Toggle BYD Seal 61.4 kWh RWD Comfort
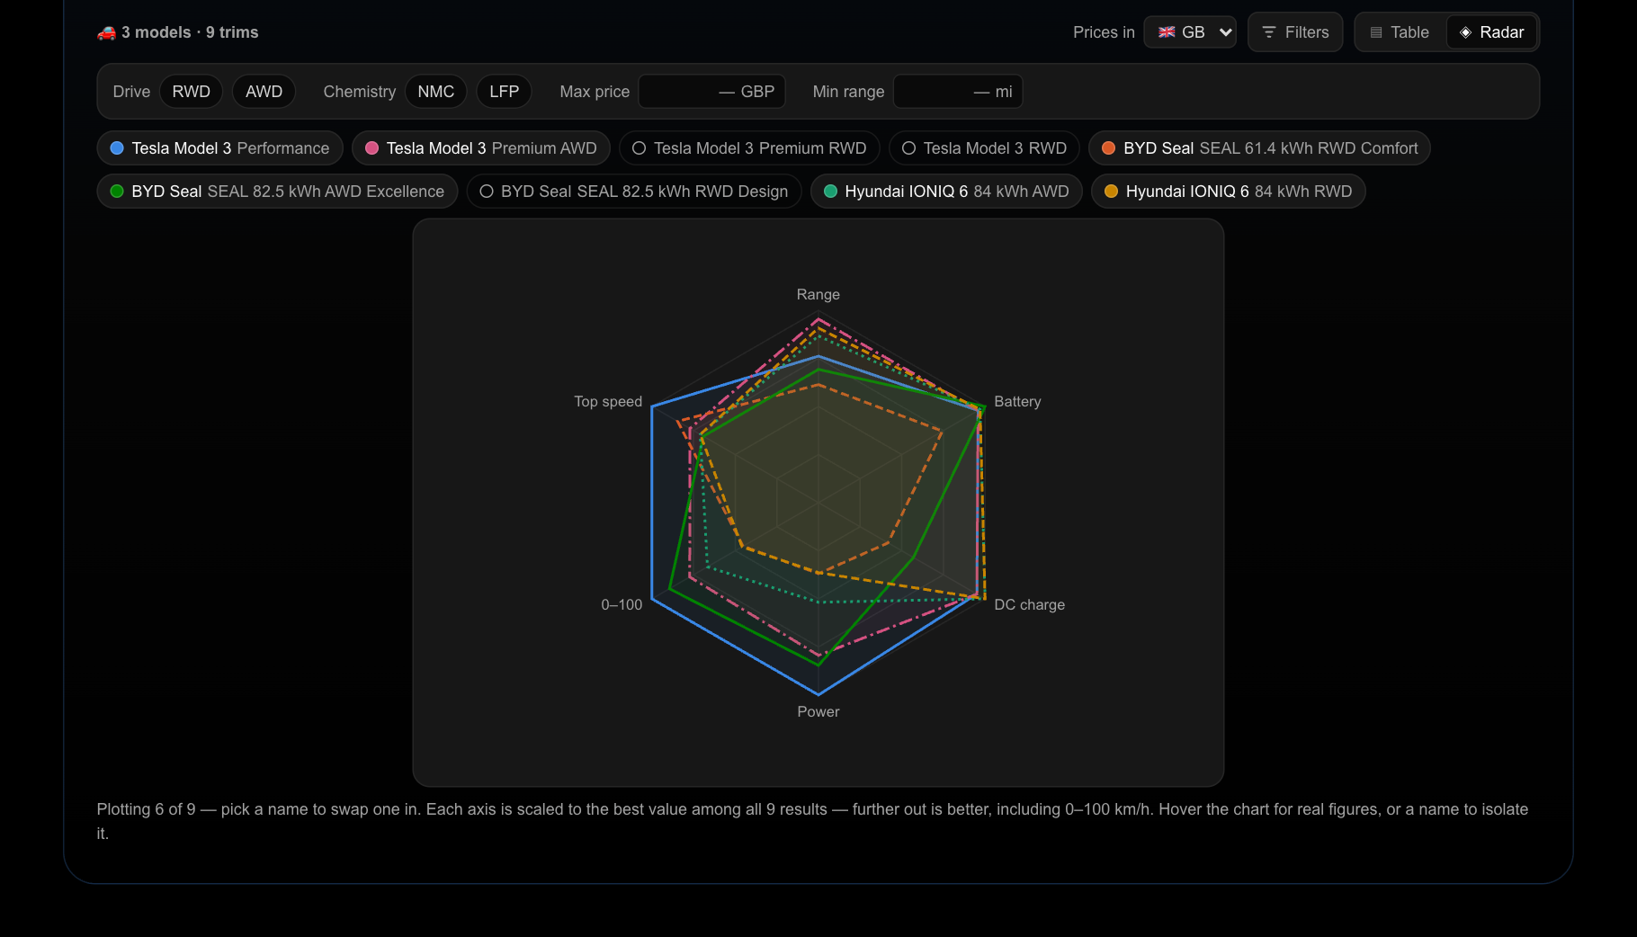 tap(1259, 148)
